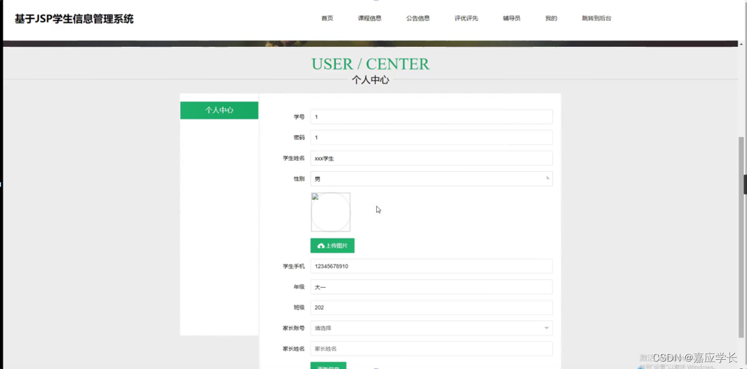Open the 性别 dropdown showing 男
This screenshot has width=747, height=369.
431,179
